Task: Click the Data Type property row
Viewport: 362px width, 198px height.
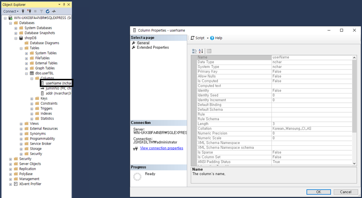Action: pyautogui.click(x=275, y=62)
